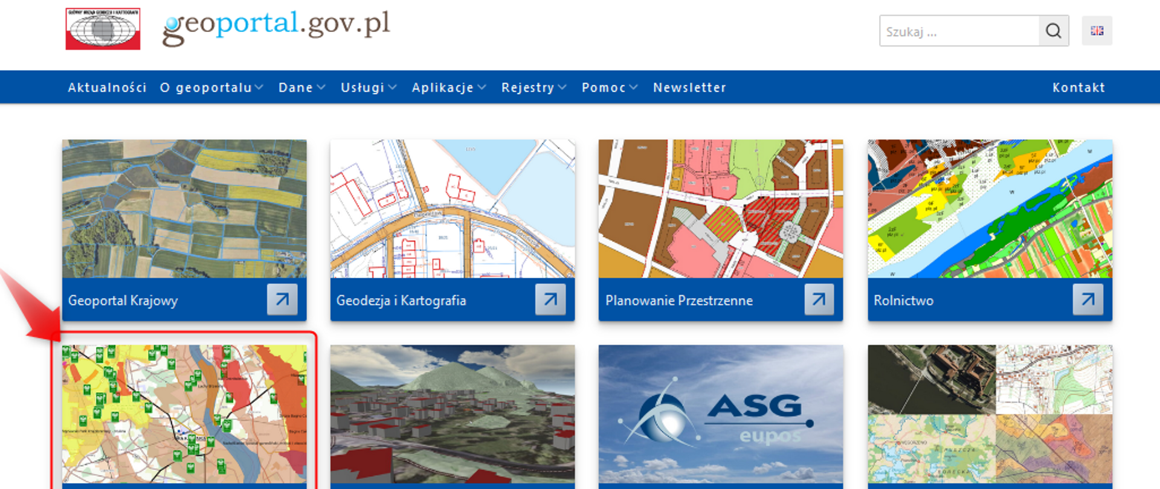Viewport: 1160px width, 489px height.
Task: Open the ASG eupos tile
Action: (x=721, y=414)
